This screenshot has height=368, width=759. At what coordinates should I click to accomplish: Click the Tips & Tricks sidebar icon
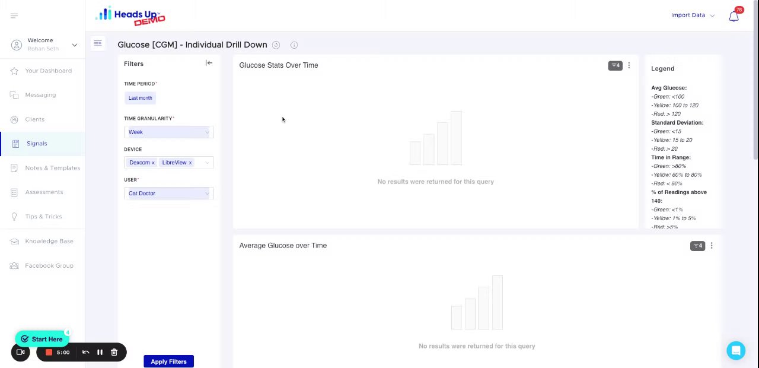14,217
